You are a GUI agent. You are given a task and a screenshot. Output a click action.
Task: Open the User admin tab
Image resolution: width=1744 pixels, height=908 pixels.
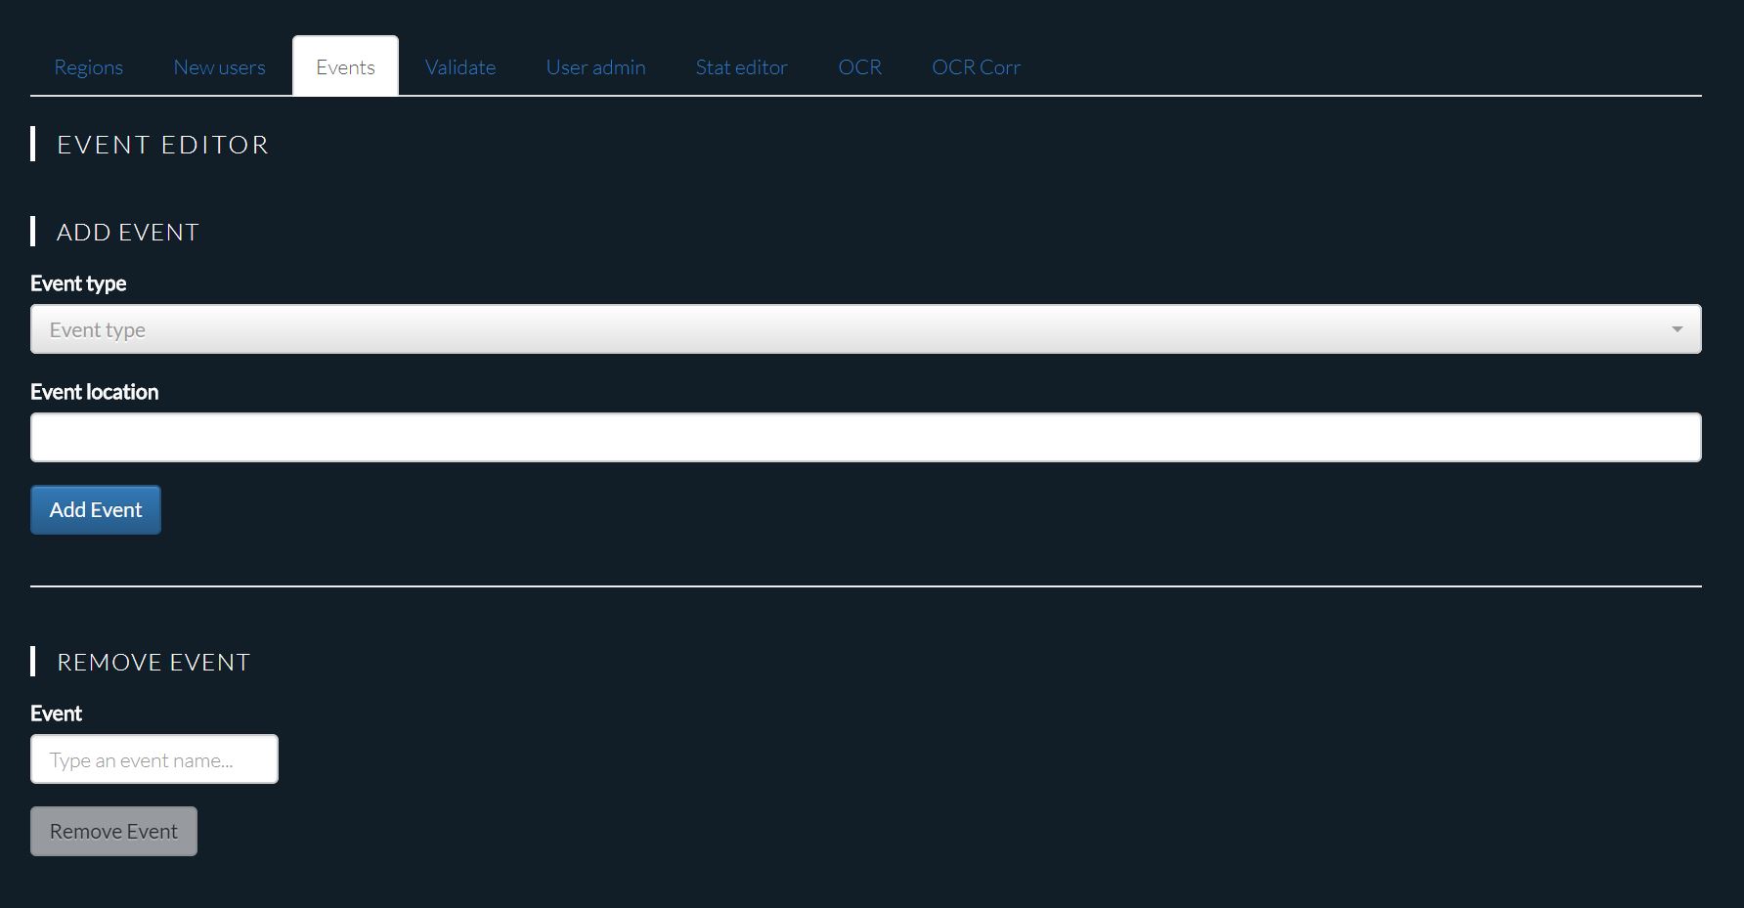coord(595,66)
